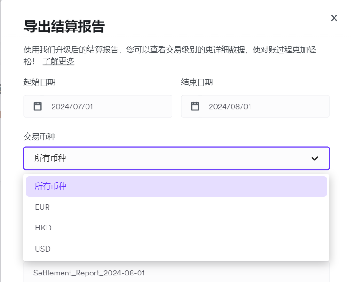Click the calendar icon for 结束日期
The image size is (351, 282).
click(195, 106)
